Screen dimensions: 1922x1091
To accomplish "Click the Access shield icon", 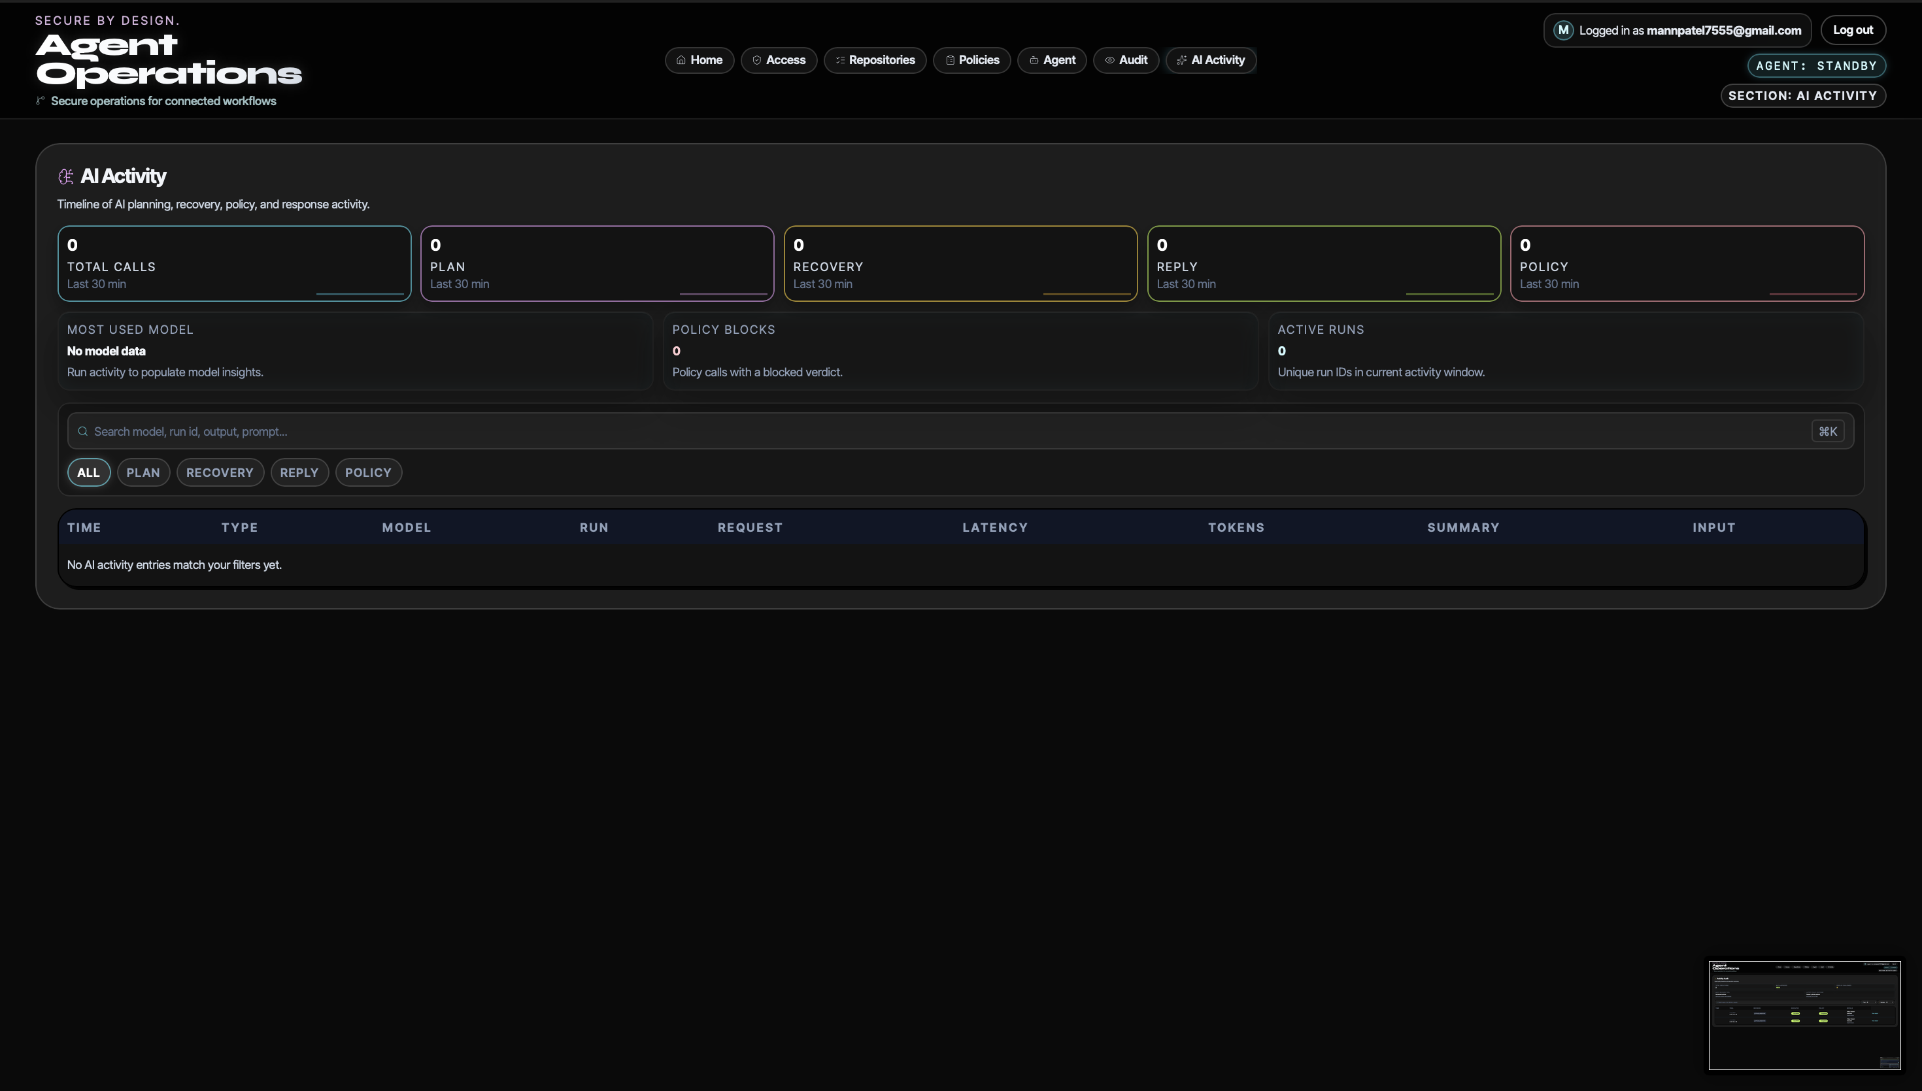I will coord(756,60).
